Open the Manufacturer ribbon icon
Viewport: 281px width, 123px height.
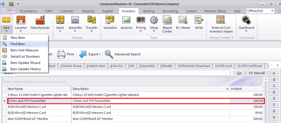(x=40, y=20)
